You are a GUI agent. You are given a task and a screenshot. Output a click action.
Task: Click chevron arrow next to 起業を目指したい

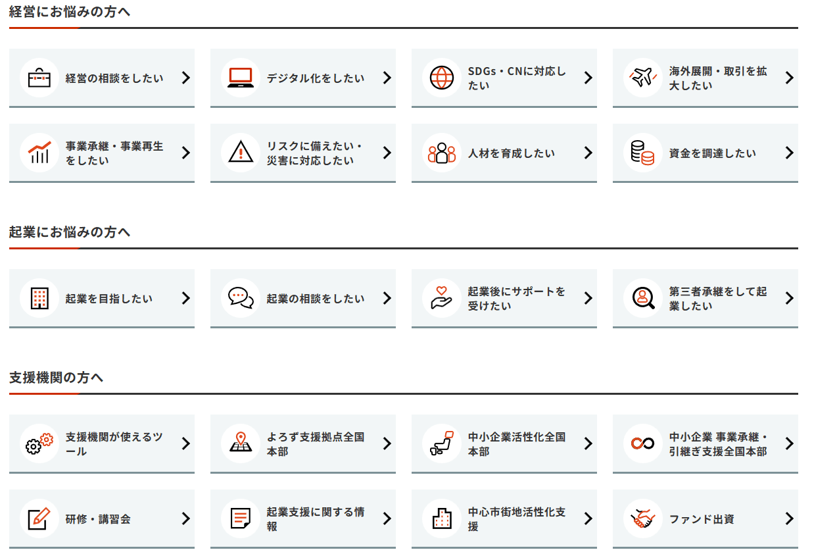(185, 298)
